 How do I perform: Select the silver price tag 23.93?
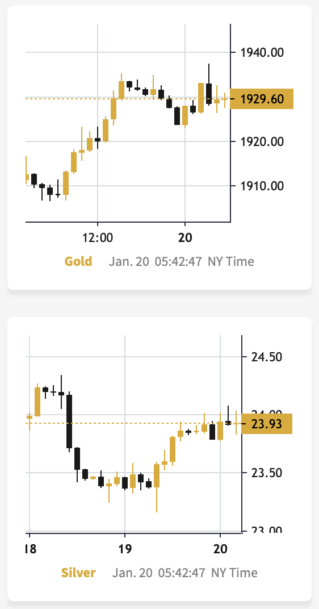[x=267, y=424]
